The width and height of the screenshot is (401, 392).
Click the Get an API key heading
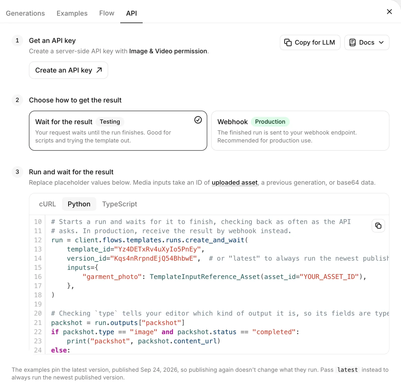coord(52,41)
